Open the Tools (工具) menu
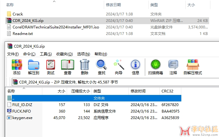219x137 pixels. tap(46, 54)
